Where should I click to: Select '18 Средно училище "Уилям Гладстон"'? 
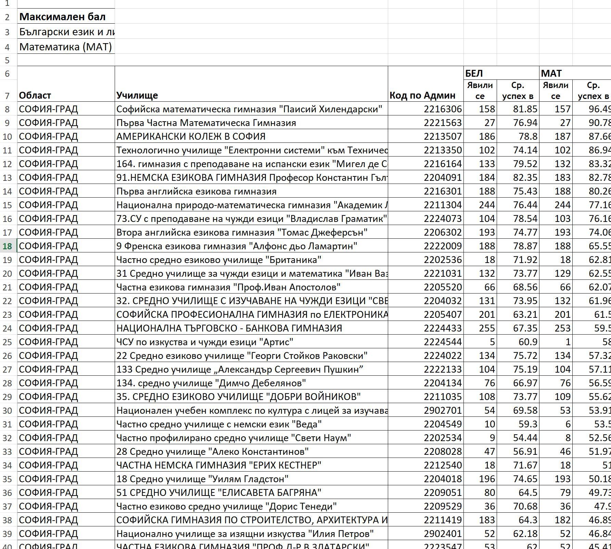point(251,479)
